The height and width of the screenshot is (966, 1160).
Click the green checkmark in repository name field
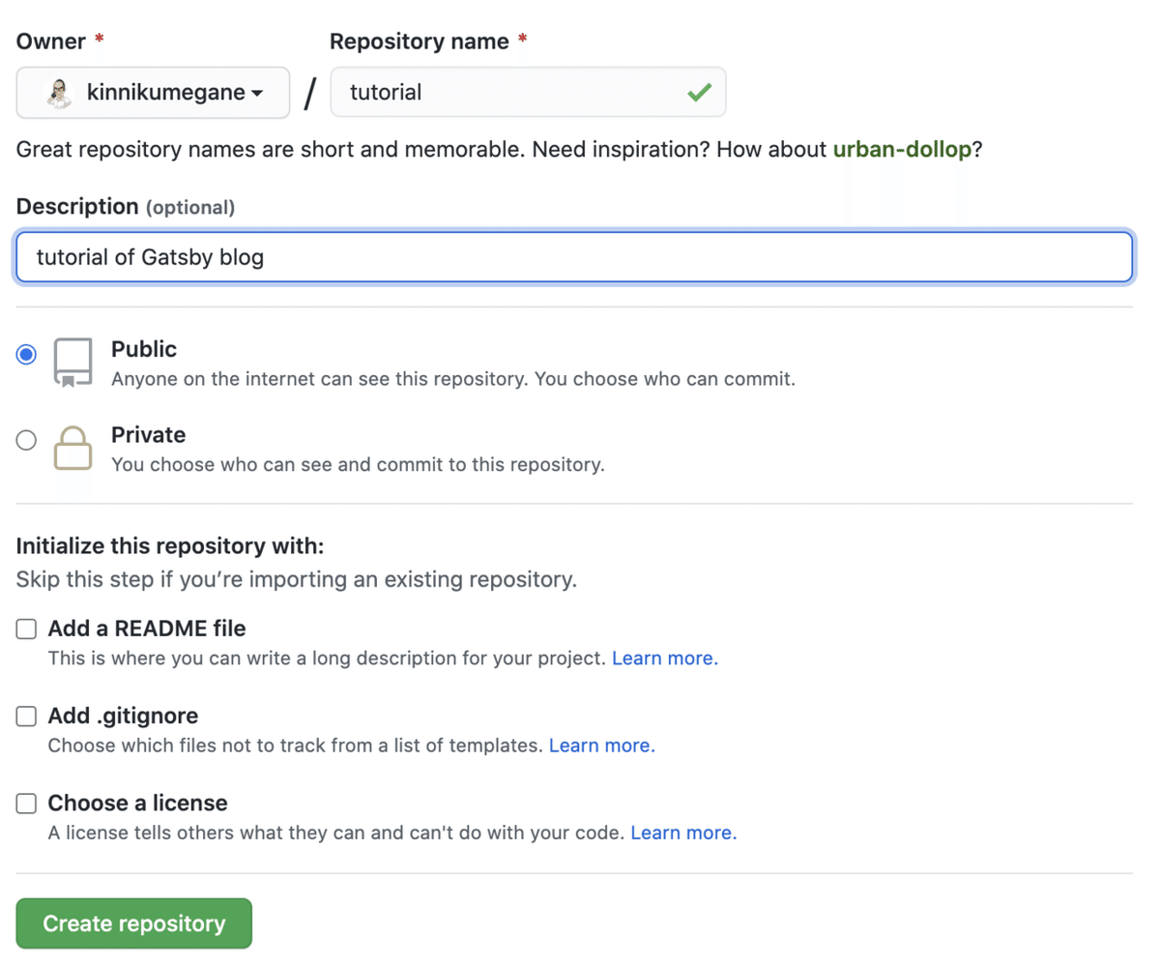click(699, 93)
